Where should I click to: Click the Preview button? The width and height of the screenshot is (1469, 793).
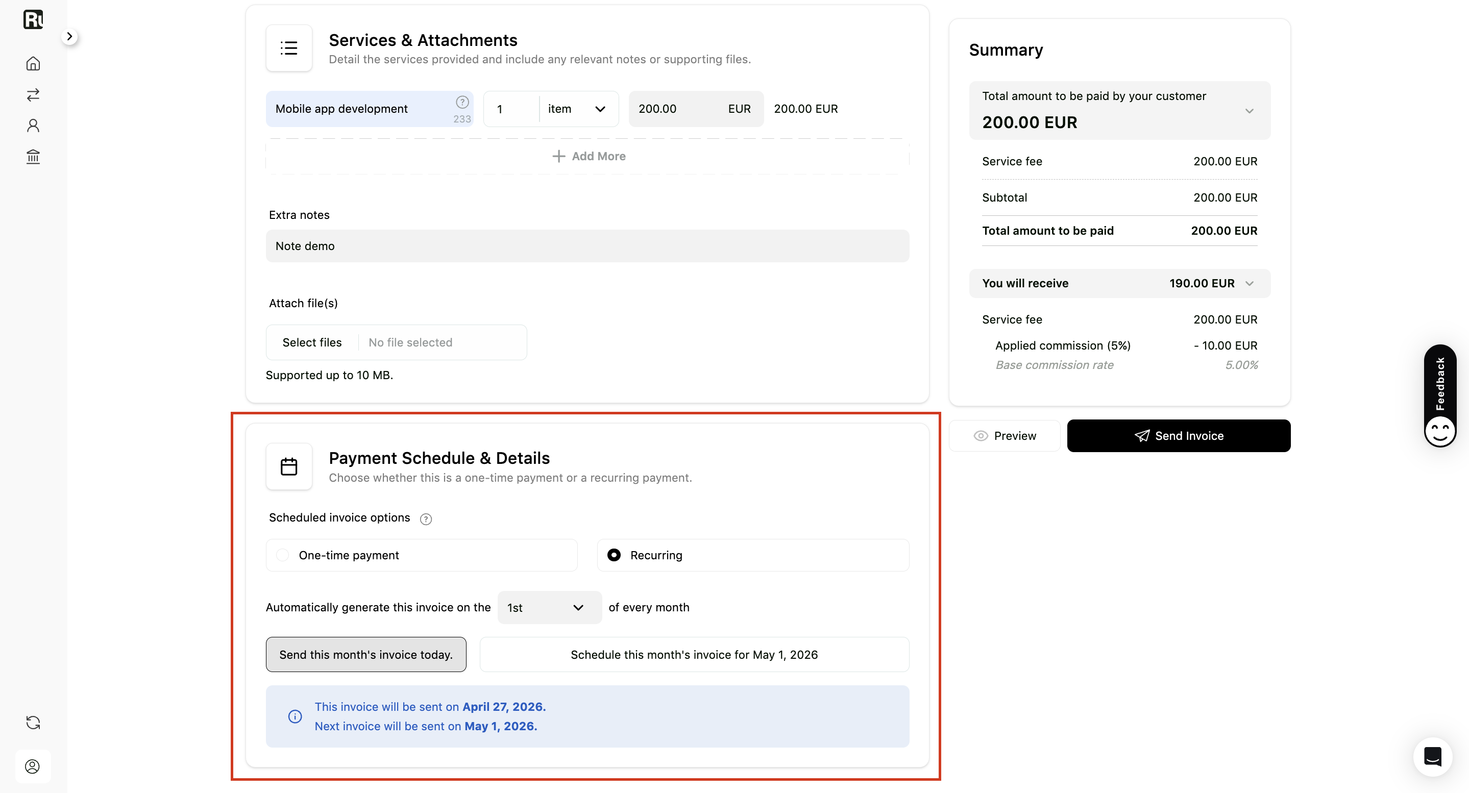coord(1005,436)
